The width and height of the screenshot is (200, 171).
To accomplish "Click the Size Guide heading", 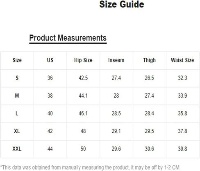I will click(122, 4).
